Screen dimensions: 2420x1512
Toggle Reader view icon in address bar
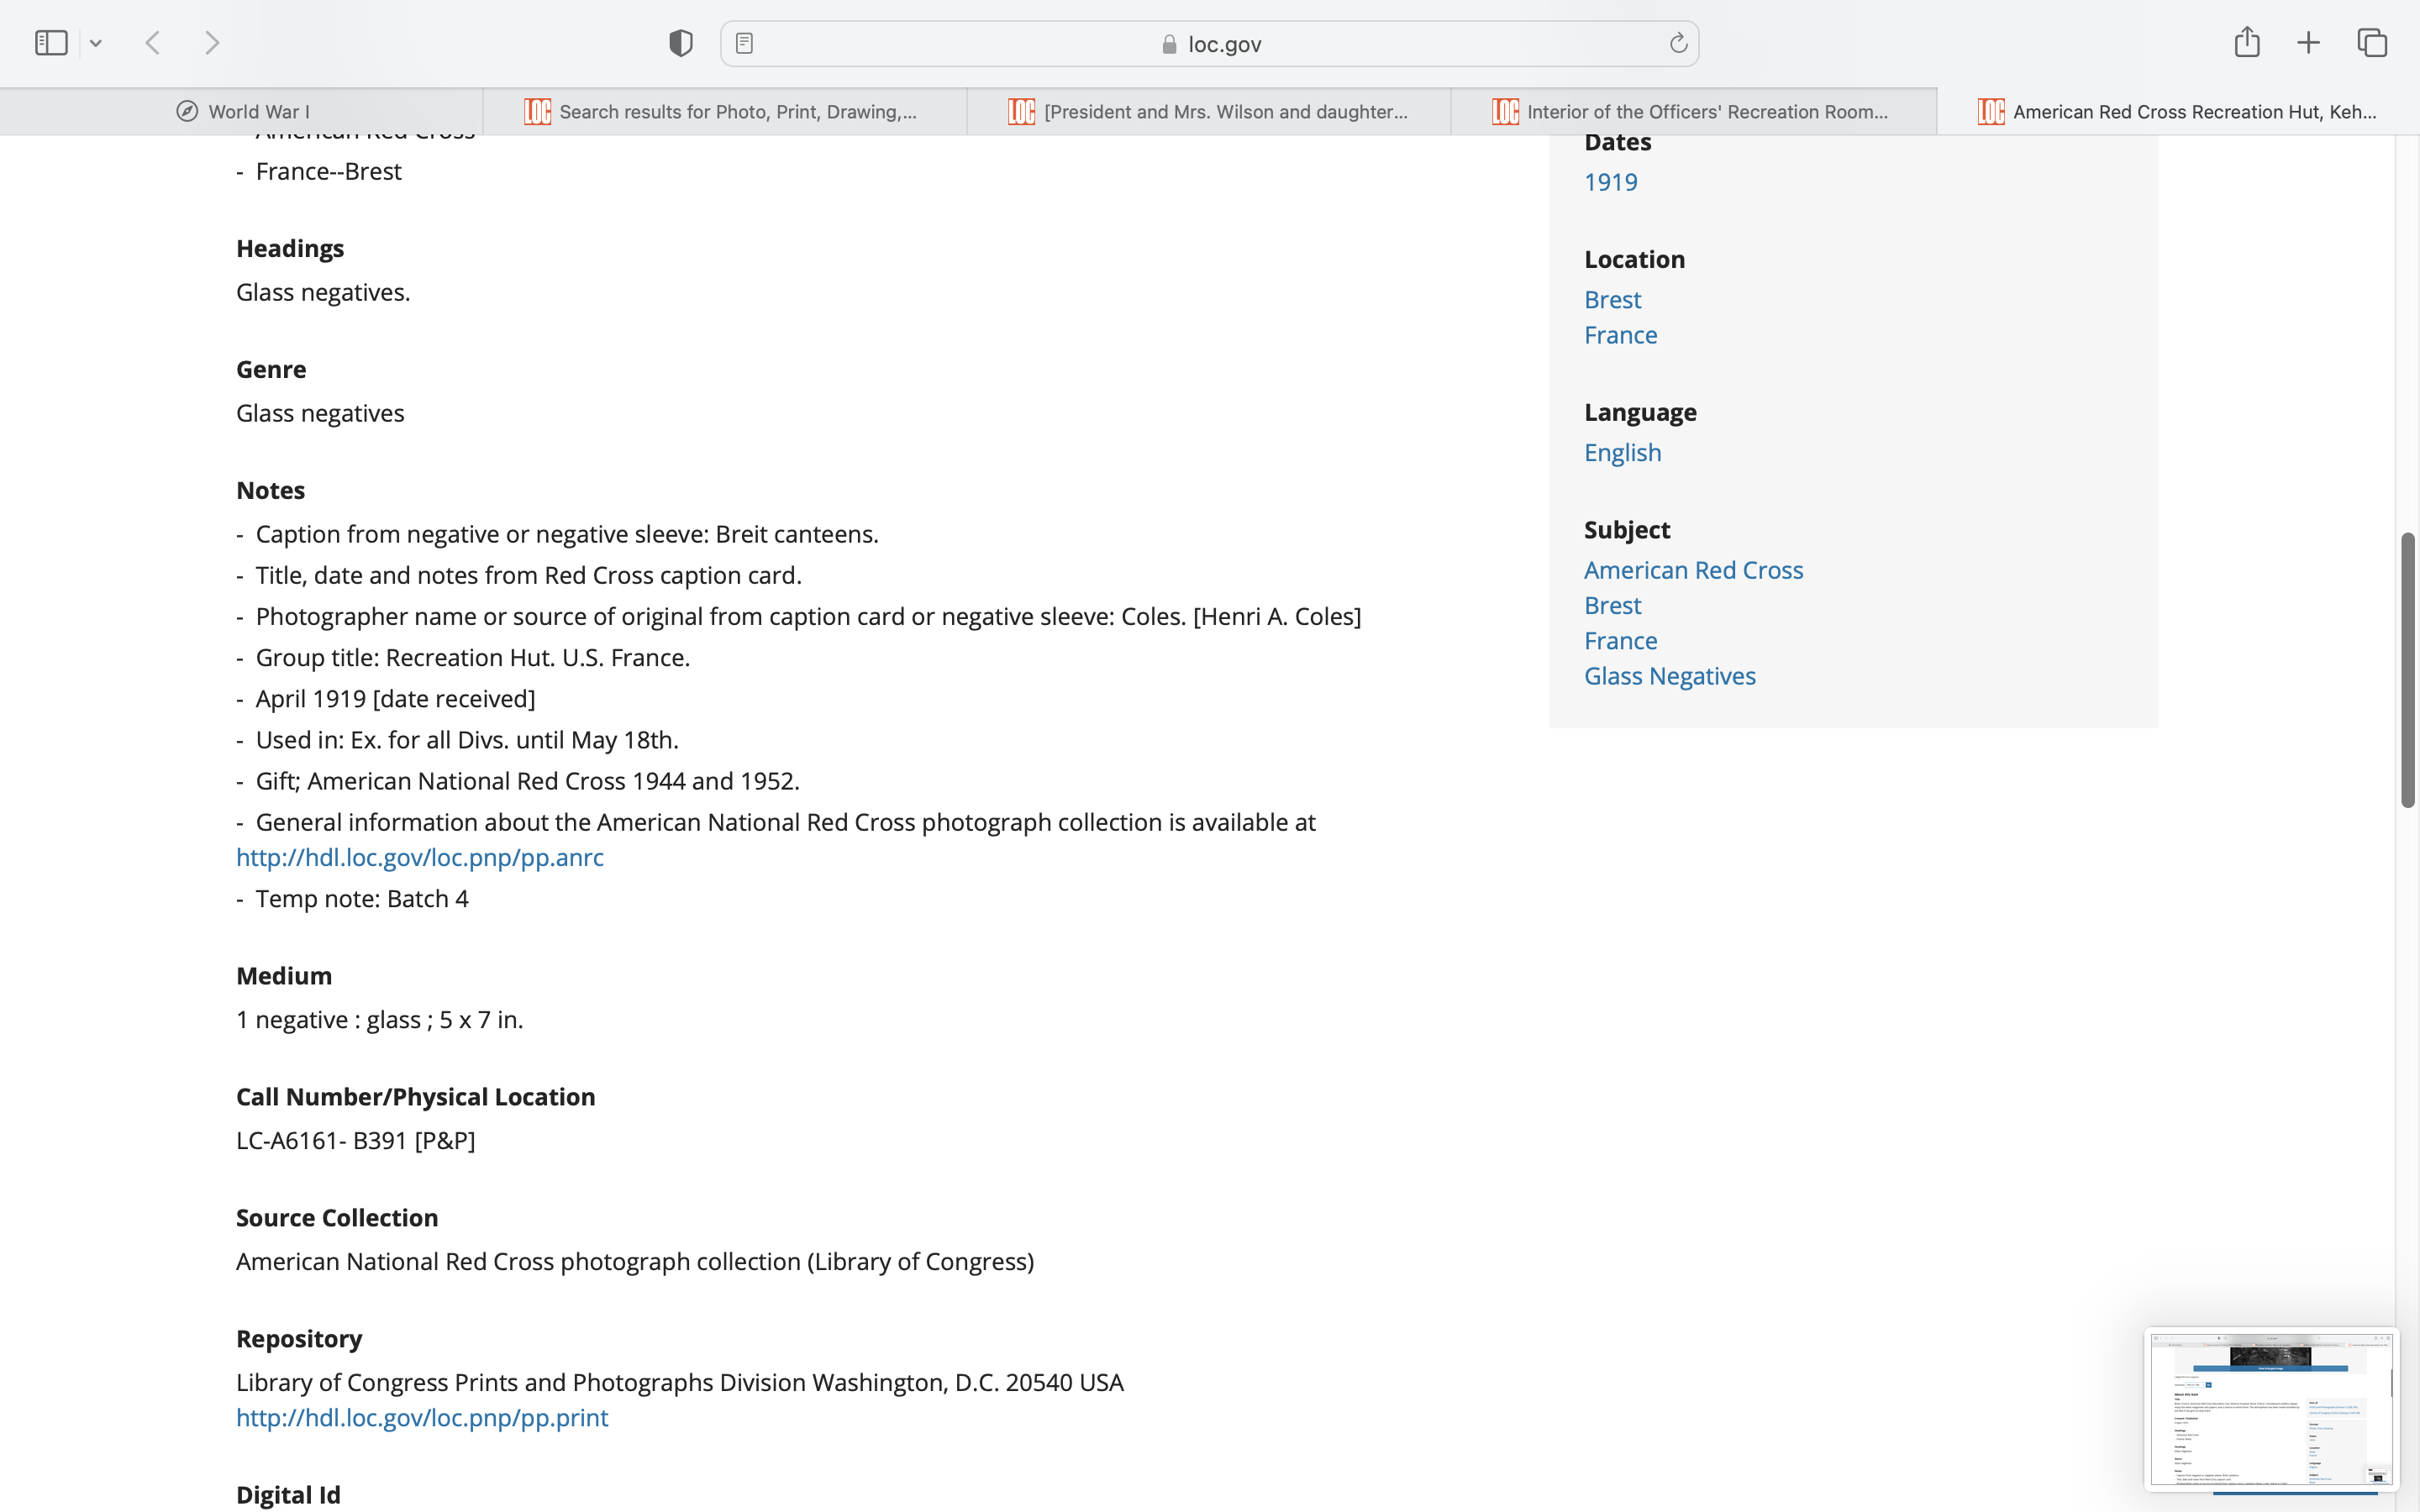(x=744, y=43)
